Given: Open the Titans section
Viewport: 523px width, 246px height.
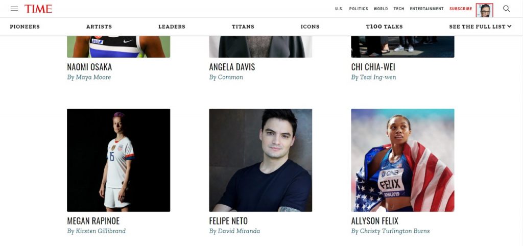Looking at the screenshot, I should tap(243, 27).
